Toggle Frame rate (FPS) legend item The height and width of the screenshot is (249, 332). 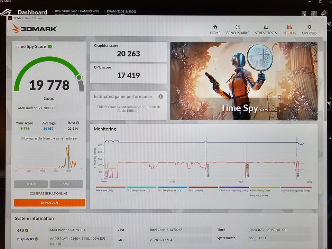coord(111,189)
